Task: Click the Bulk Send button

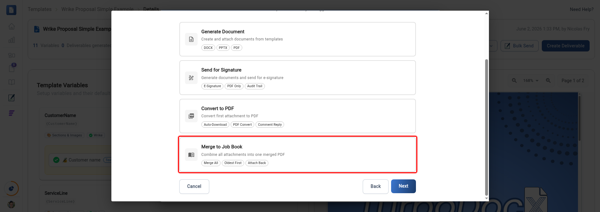Action: click(519, 46)
